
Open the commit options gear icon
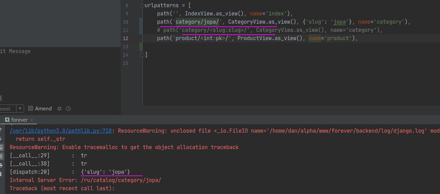(59, 109)
